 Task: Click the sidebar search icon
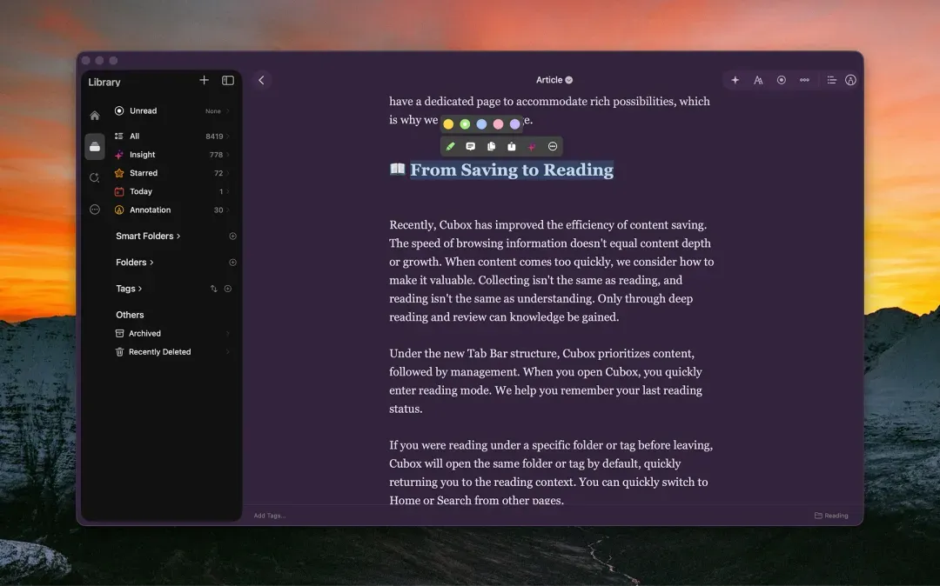point(95,177)
